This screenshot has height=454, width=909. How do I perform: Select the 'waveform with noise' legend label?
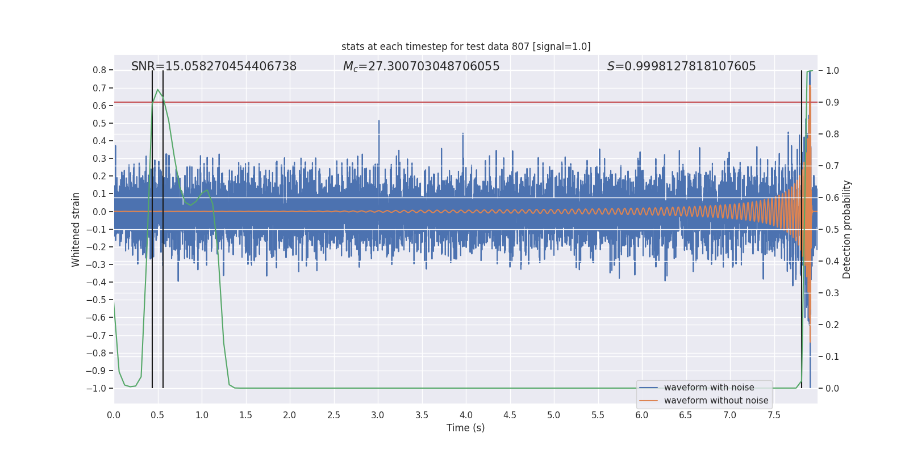[x=709, y=388]
